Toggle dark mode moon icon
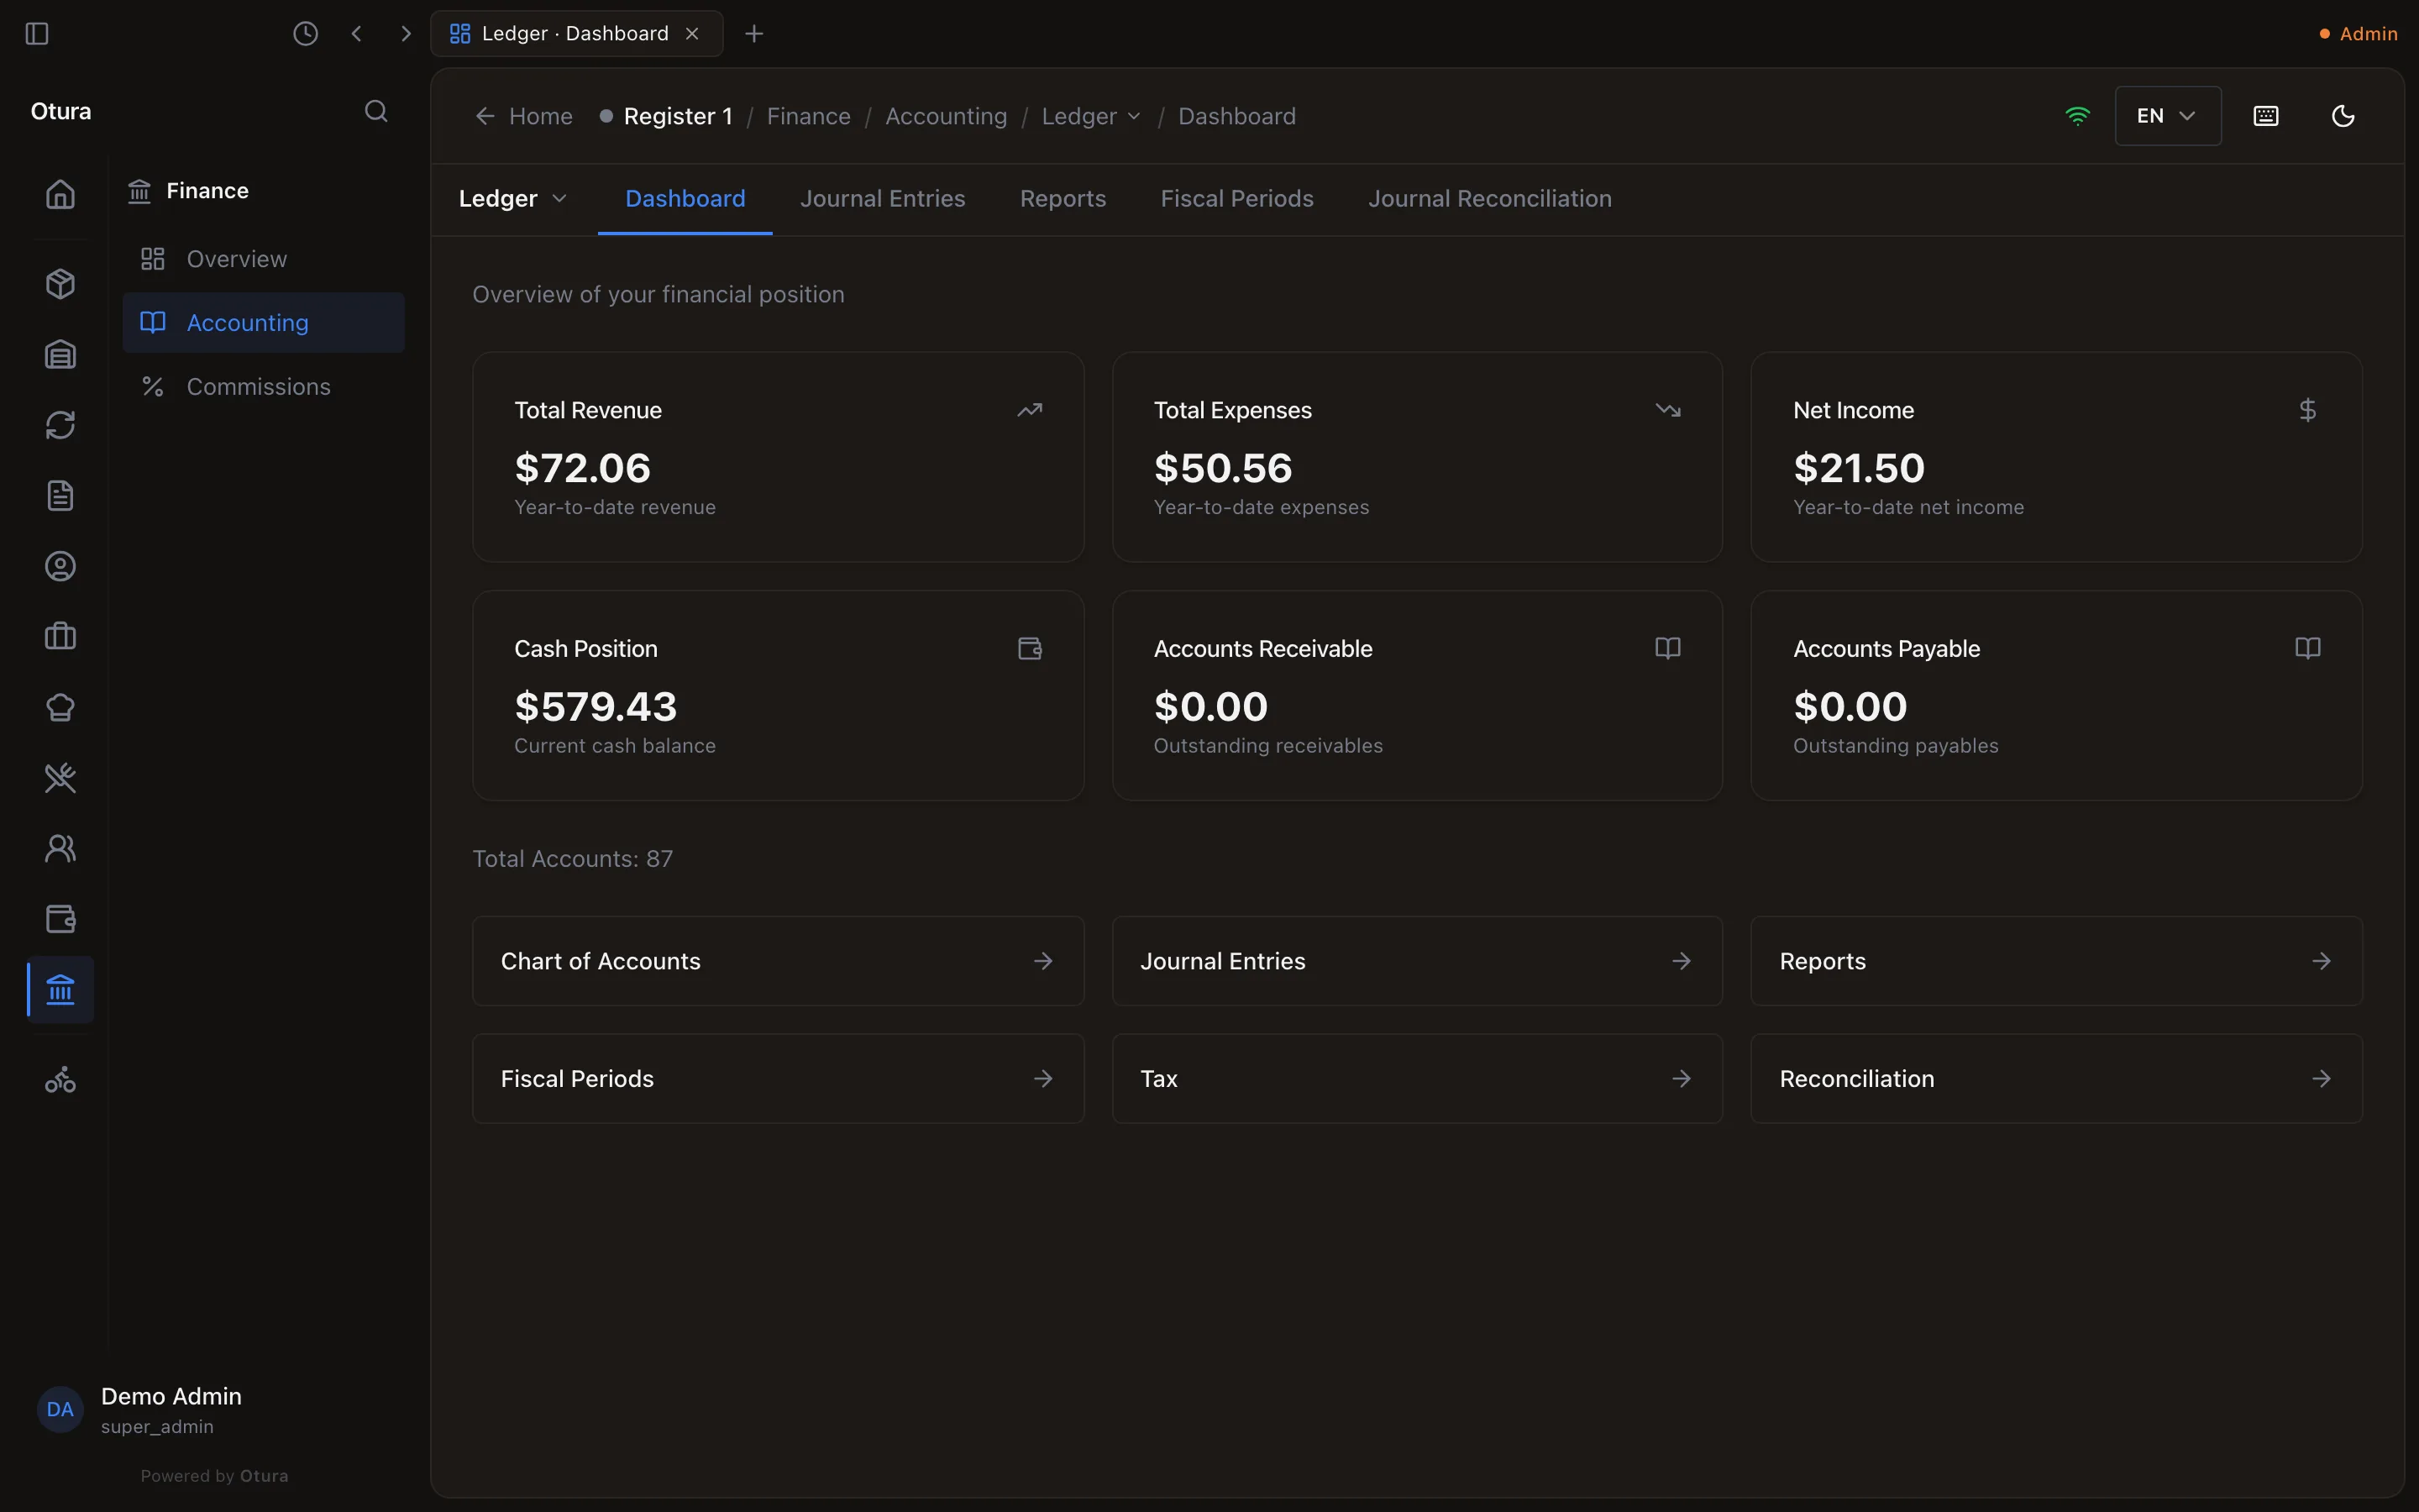2419x1512 pixels. 2343,116
